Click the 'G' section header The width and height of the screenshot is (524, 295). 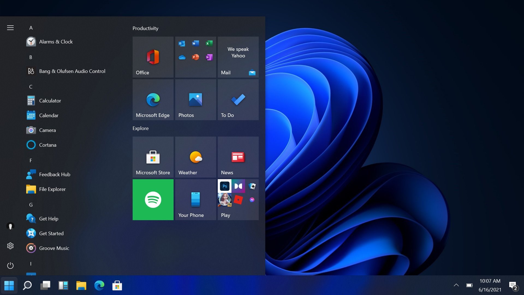(x=31, y=205)
